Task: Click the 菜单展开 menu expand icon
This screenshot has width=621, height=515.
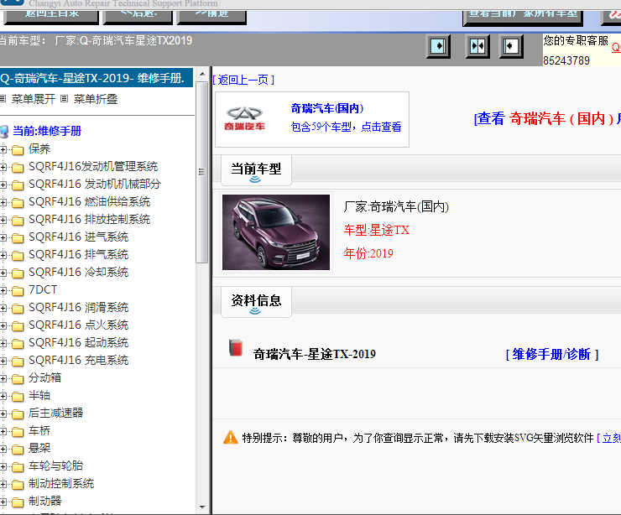Action: point(3,99)
